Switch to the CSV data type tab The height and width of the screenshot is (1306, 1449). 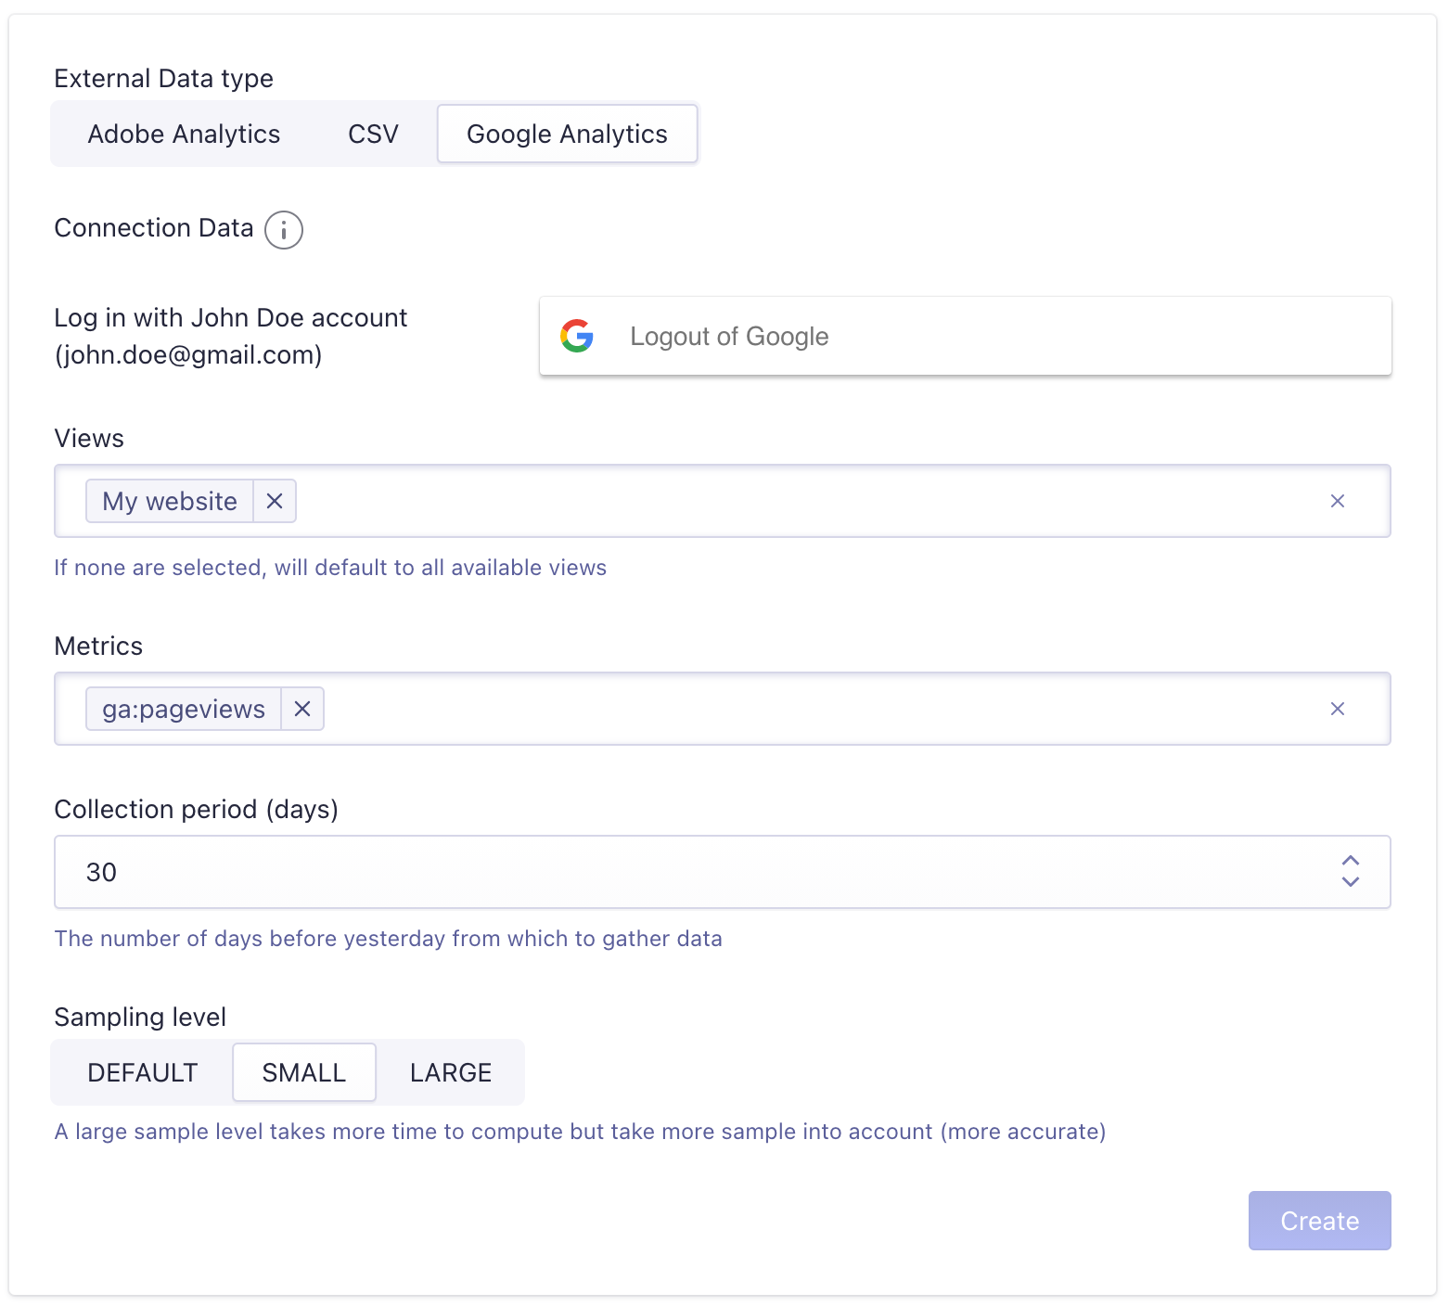click(372, 134)
